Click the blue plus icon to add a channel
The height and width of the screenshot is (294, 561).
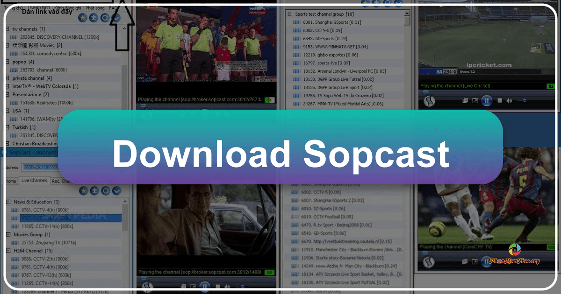click(x=94, y=18)
